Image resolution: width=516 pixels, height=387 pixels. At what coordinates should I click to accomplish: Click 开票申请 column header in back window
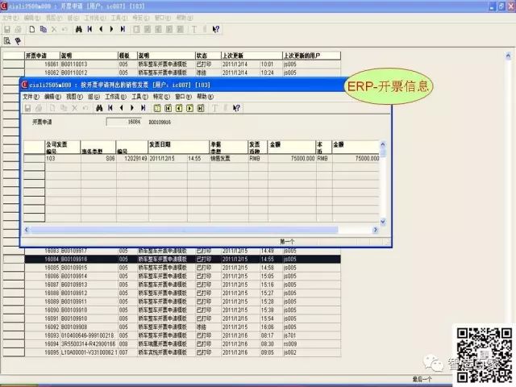point(42,56)
